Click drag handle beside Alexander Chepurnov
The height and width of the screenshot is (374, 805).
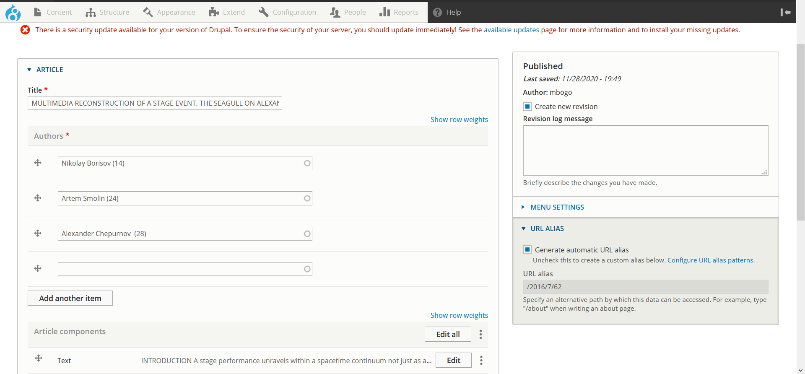pos(38,233)
